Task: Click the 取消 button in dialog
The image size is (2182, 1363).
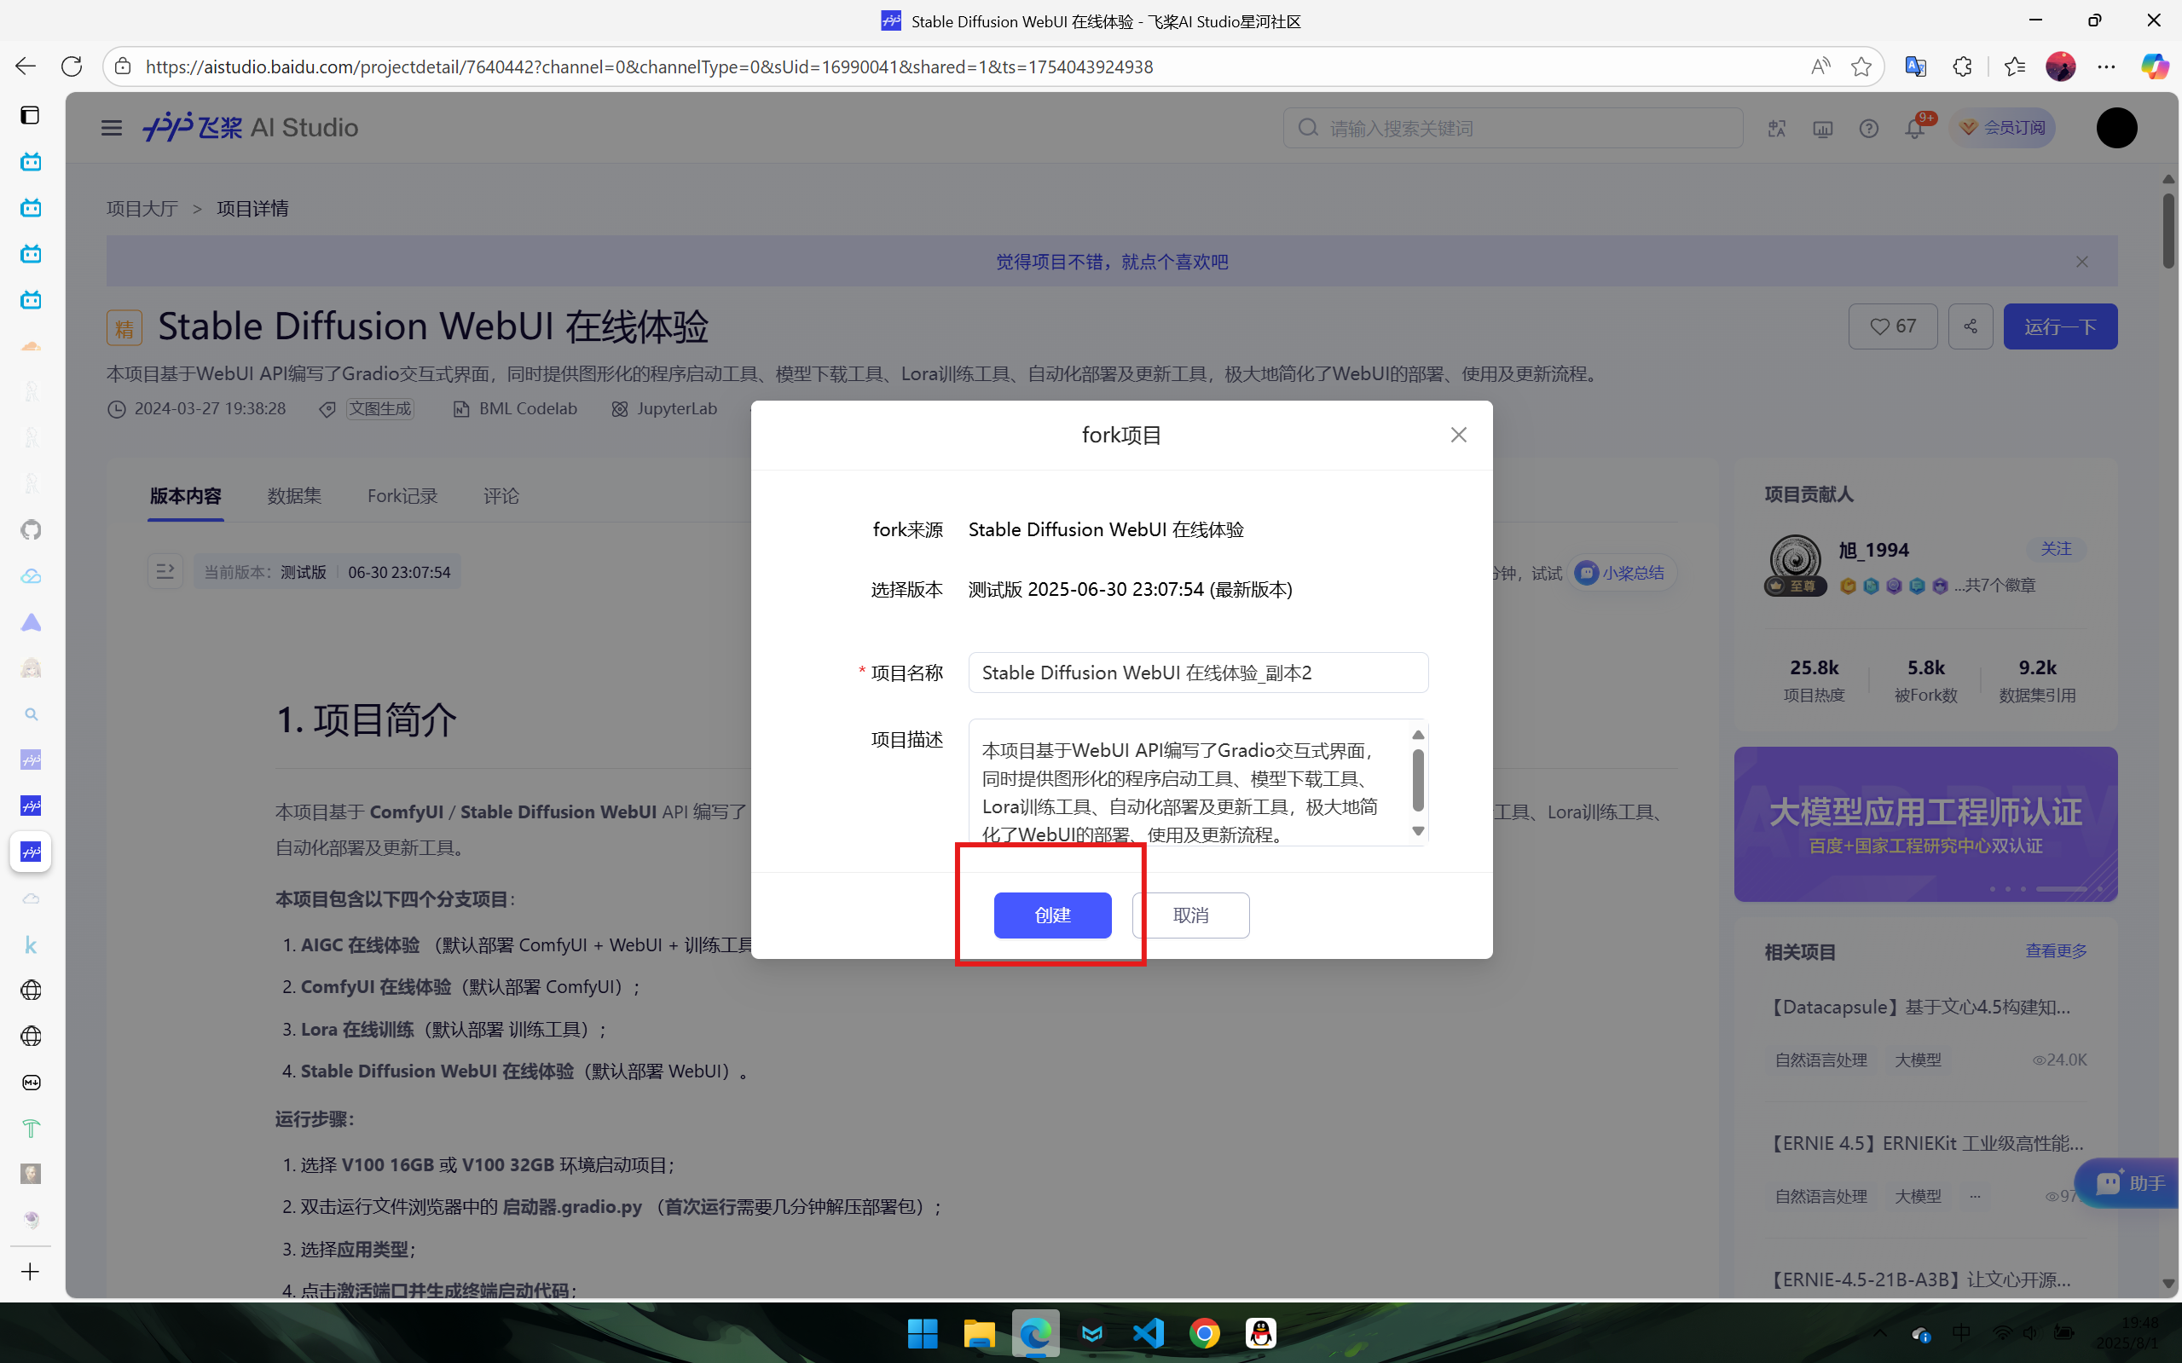Action: pyautogui.click(x=1190, y=915)
